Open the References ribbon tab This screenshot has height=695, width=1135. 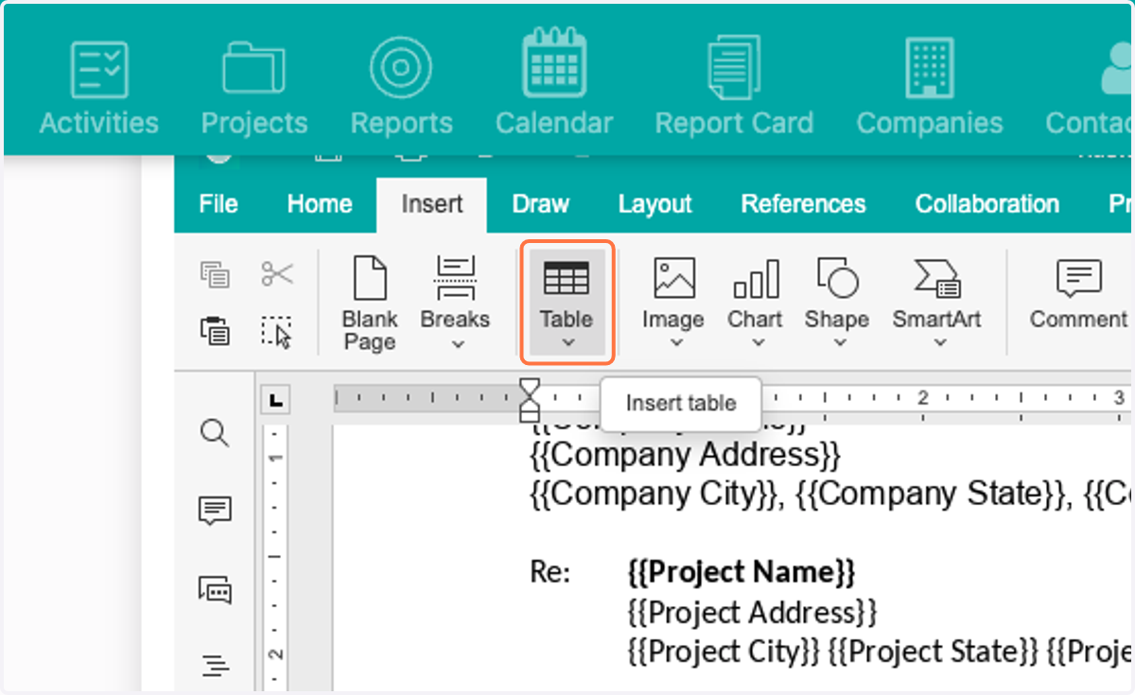point(803,204)
